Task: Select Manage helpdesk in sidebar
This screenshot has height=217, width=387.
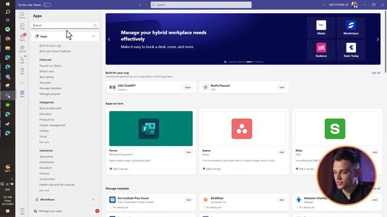Action: click(x=50, y=89)
